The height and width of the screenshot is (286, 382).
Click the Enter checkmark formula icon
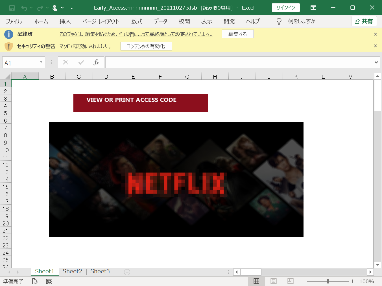[81, 62]
